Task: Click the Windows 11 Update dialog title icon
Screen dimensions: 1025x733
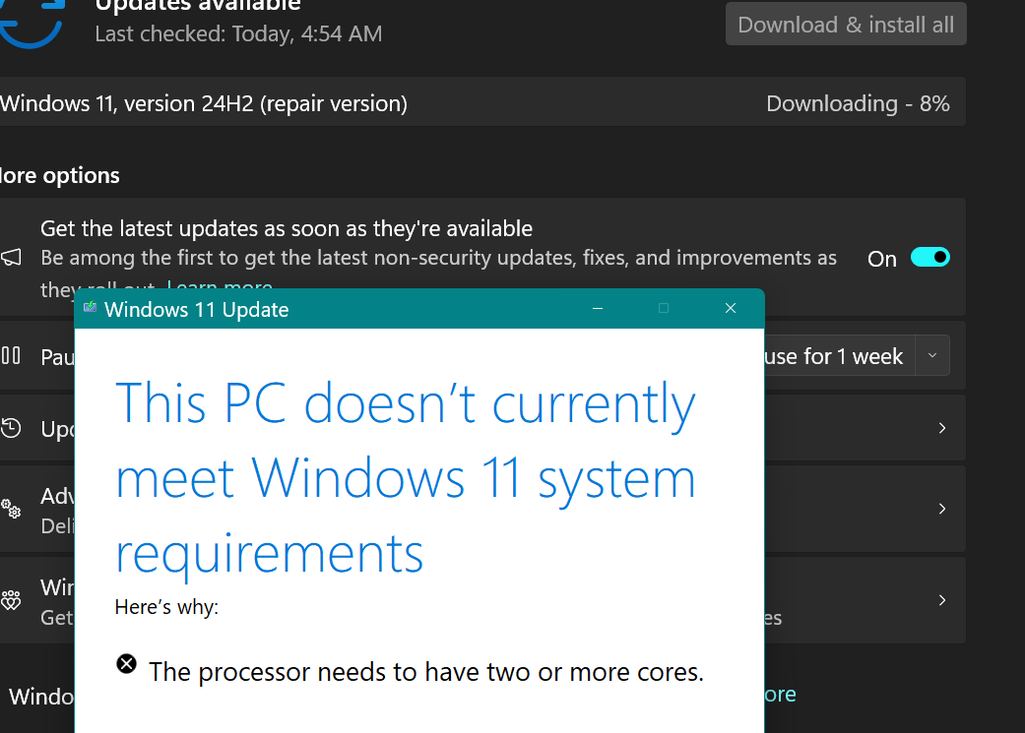Action: [91, 308]
